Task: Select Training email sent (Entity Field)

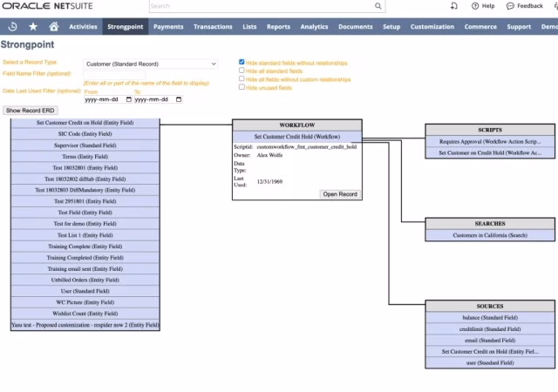Action: (x=85, y=269)
